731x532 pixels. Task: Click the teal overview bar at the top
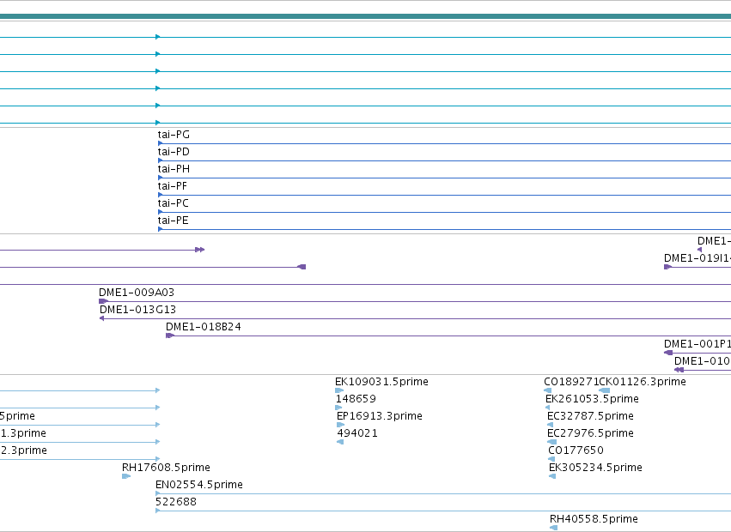pos(366,16)
